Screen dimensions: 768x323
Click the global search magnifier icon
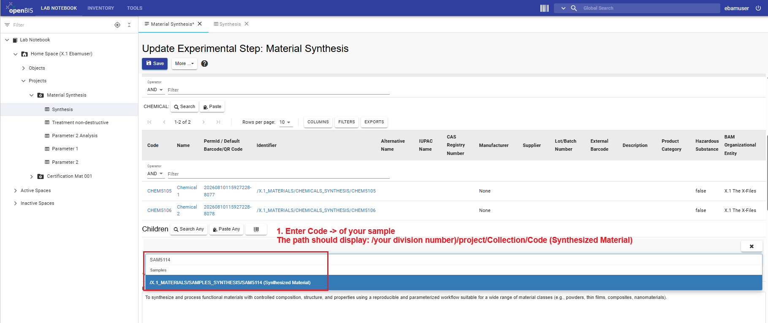click(x=574, y=8)
